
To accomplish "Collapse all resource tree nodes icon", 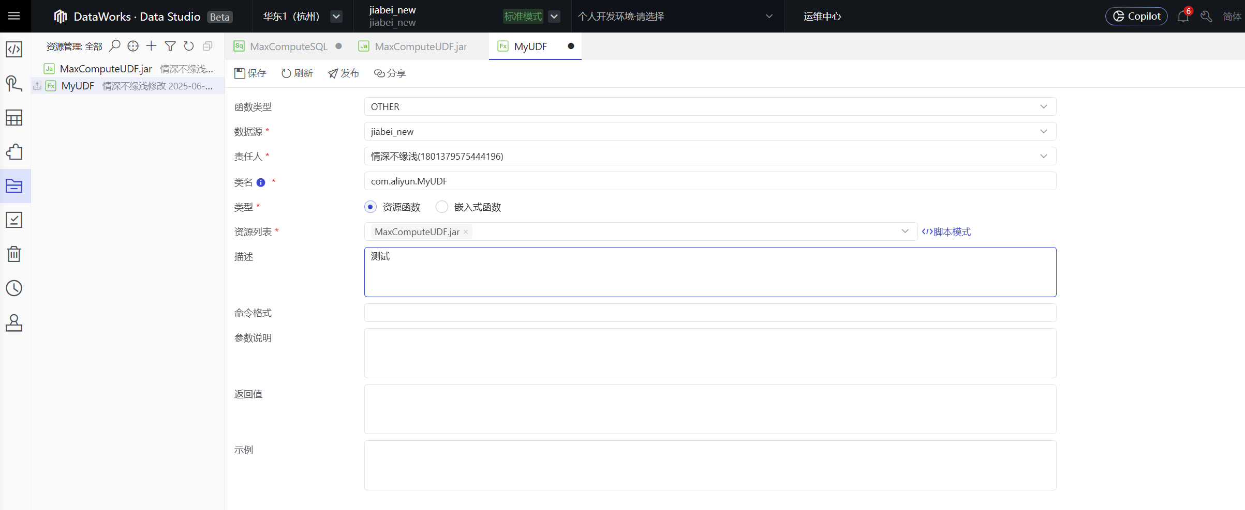I will click(207, 46).
